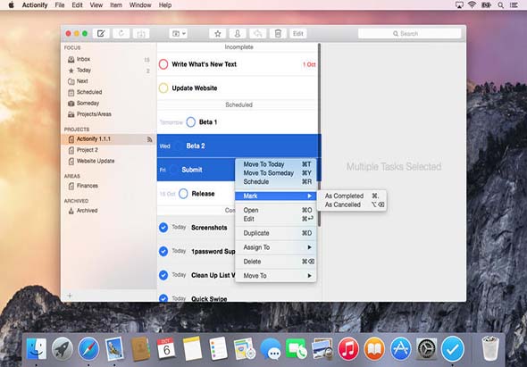Choose Delete in context menu

pyautogui.click(x=275, y=262)
